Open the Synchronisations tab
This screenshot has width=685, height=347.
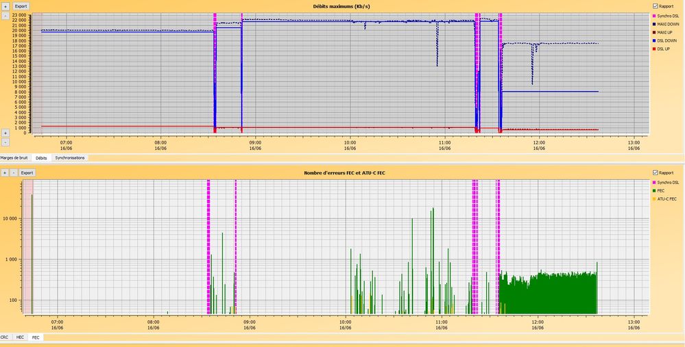[x=70, y=157]
